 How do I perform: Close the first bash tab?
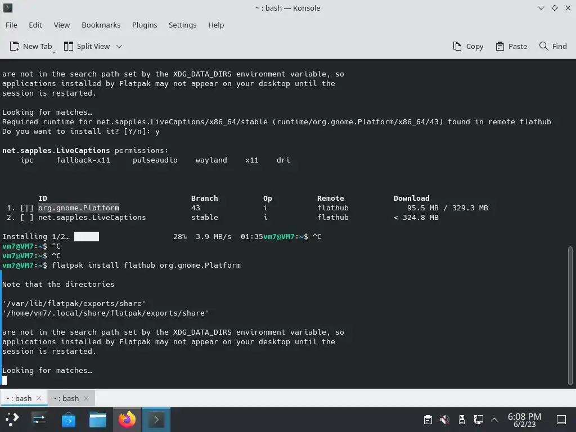click(x=39, y=398)
